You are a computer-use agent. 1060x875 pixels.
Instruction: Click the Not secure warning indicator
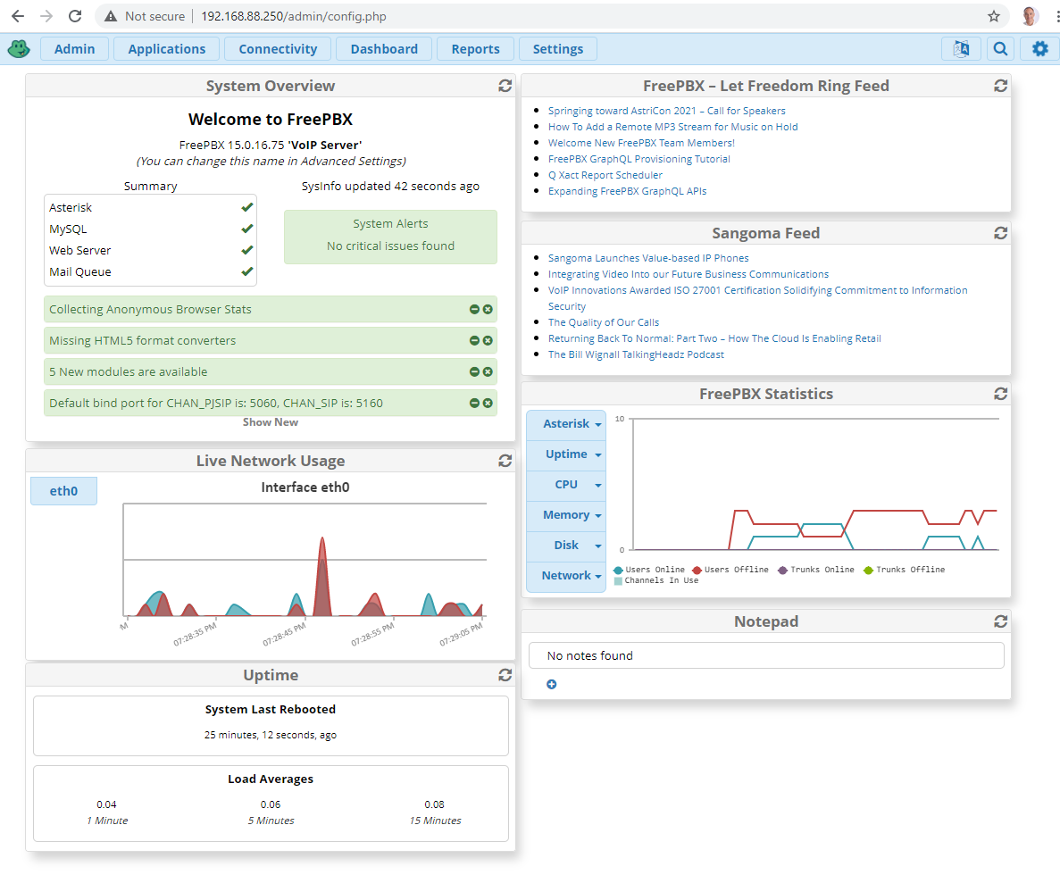point(145,16)
